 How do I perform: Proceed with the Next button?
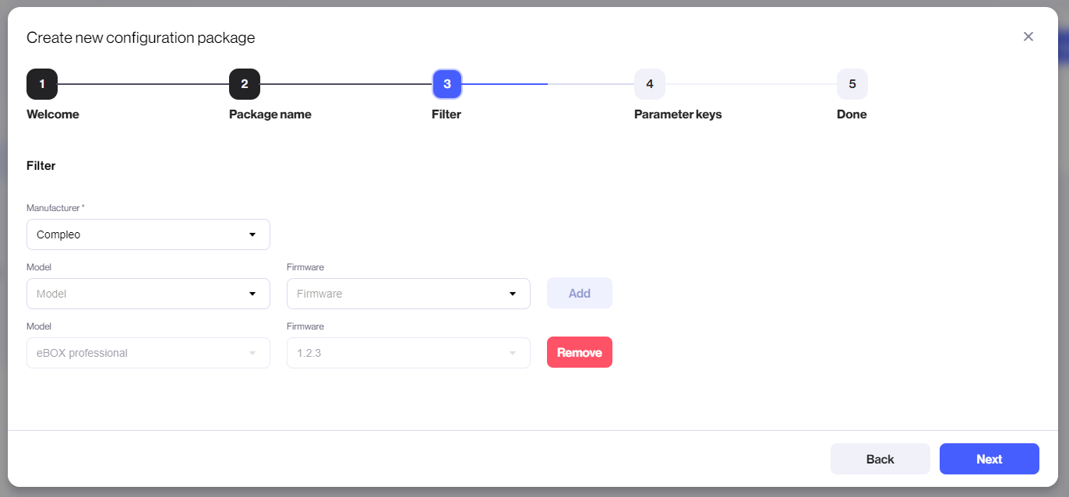point(990,459)
